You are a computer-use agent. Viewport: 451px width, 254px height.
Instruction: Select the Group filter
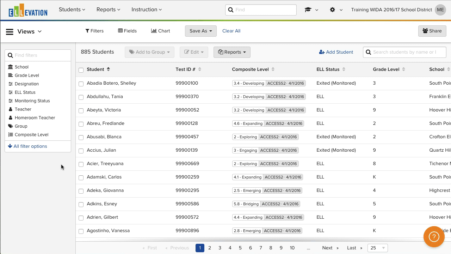click(x=21, y=126)
